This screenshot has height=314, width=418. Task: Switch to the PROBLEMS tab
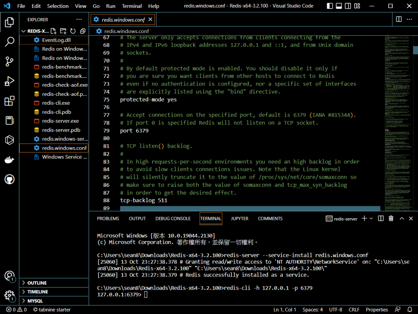pos(108,219)
